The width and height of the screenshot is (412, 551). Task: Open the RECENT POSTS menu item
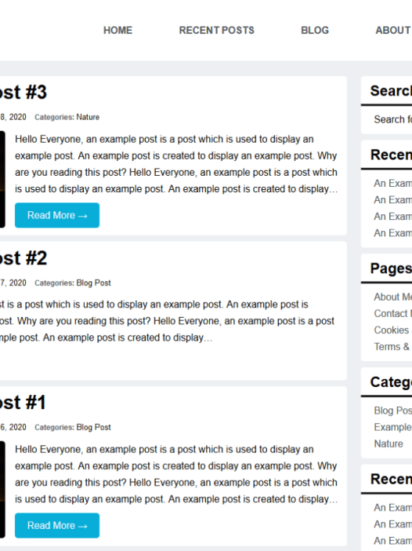point(217,31)
